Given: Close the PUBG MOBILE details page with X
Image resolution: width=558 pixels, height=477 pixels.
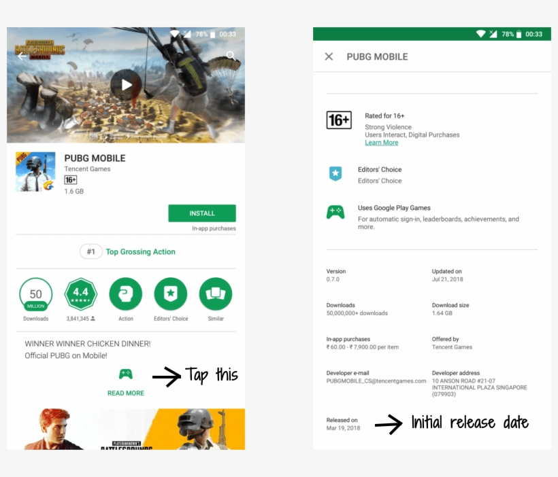Looking at the screenshot, I should coord(329,56).
